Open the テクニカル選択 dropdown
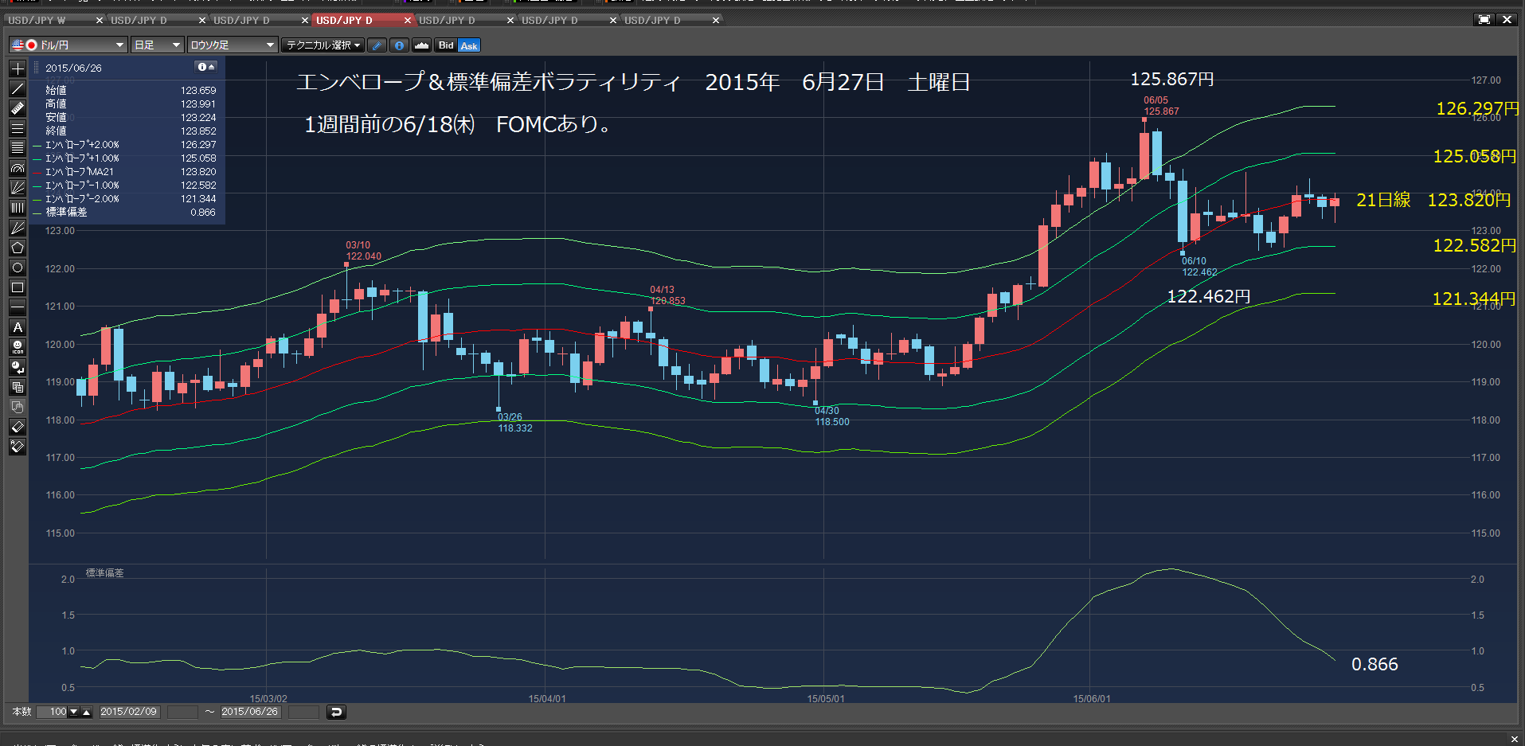 (323, 45)
